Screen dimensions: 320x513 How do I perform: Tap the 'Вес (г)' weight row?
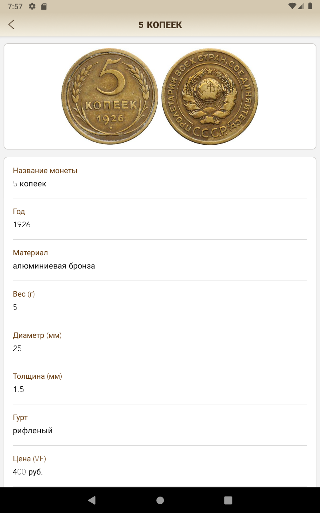(160, 301)
